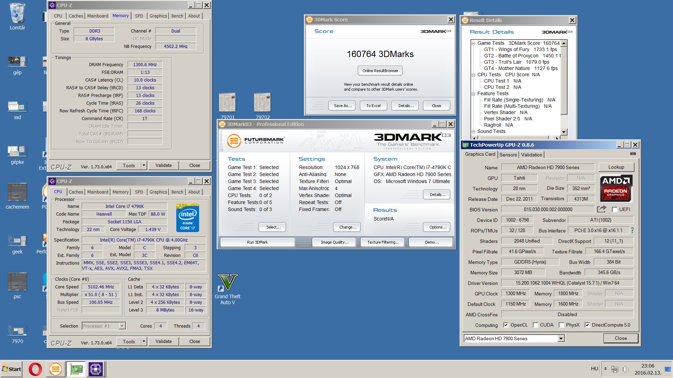
Task: Switch to the SPD tab in CPU-Z Memory window
Action: point(139,16)
